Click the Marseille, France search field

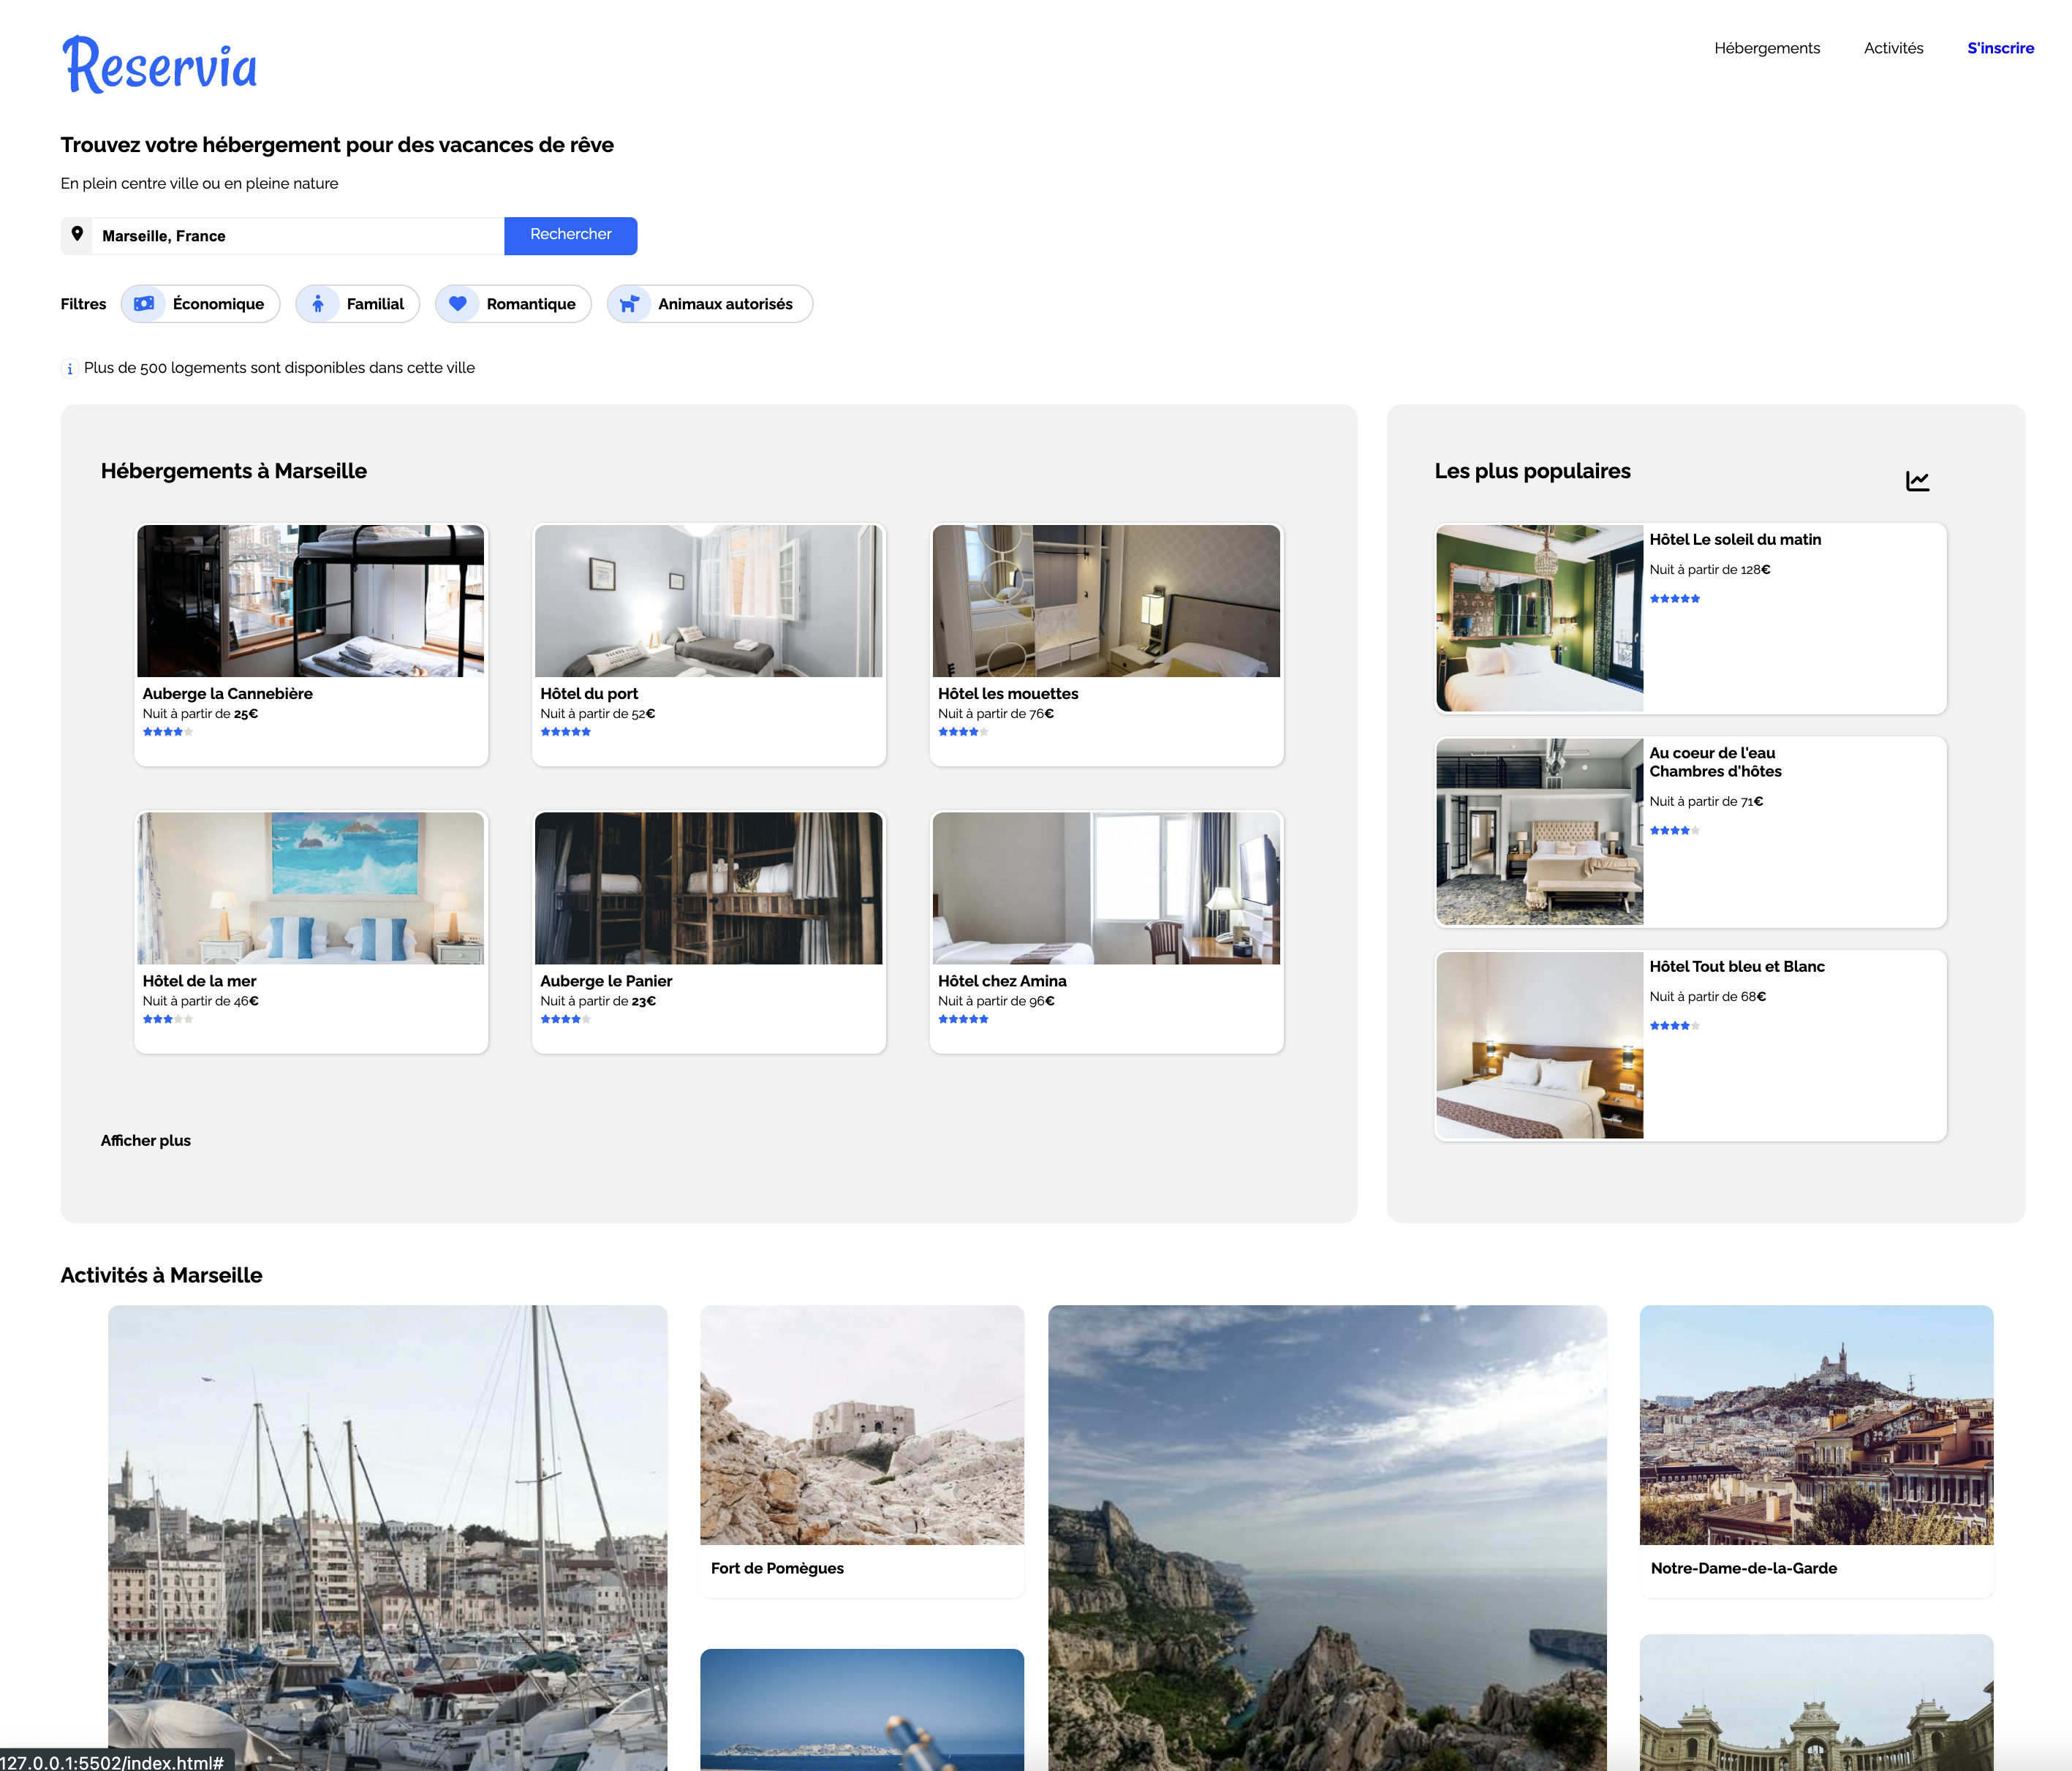[298, 236]
